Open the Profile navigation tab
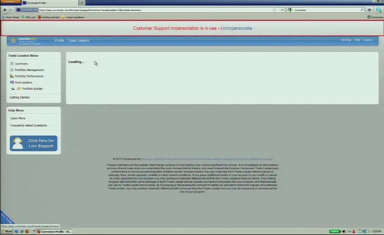The height and width of the screenshot is (235, 384). pyautogui.click(x=59, y=40)
